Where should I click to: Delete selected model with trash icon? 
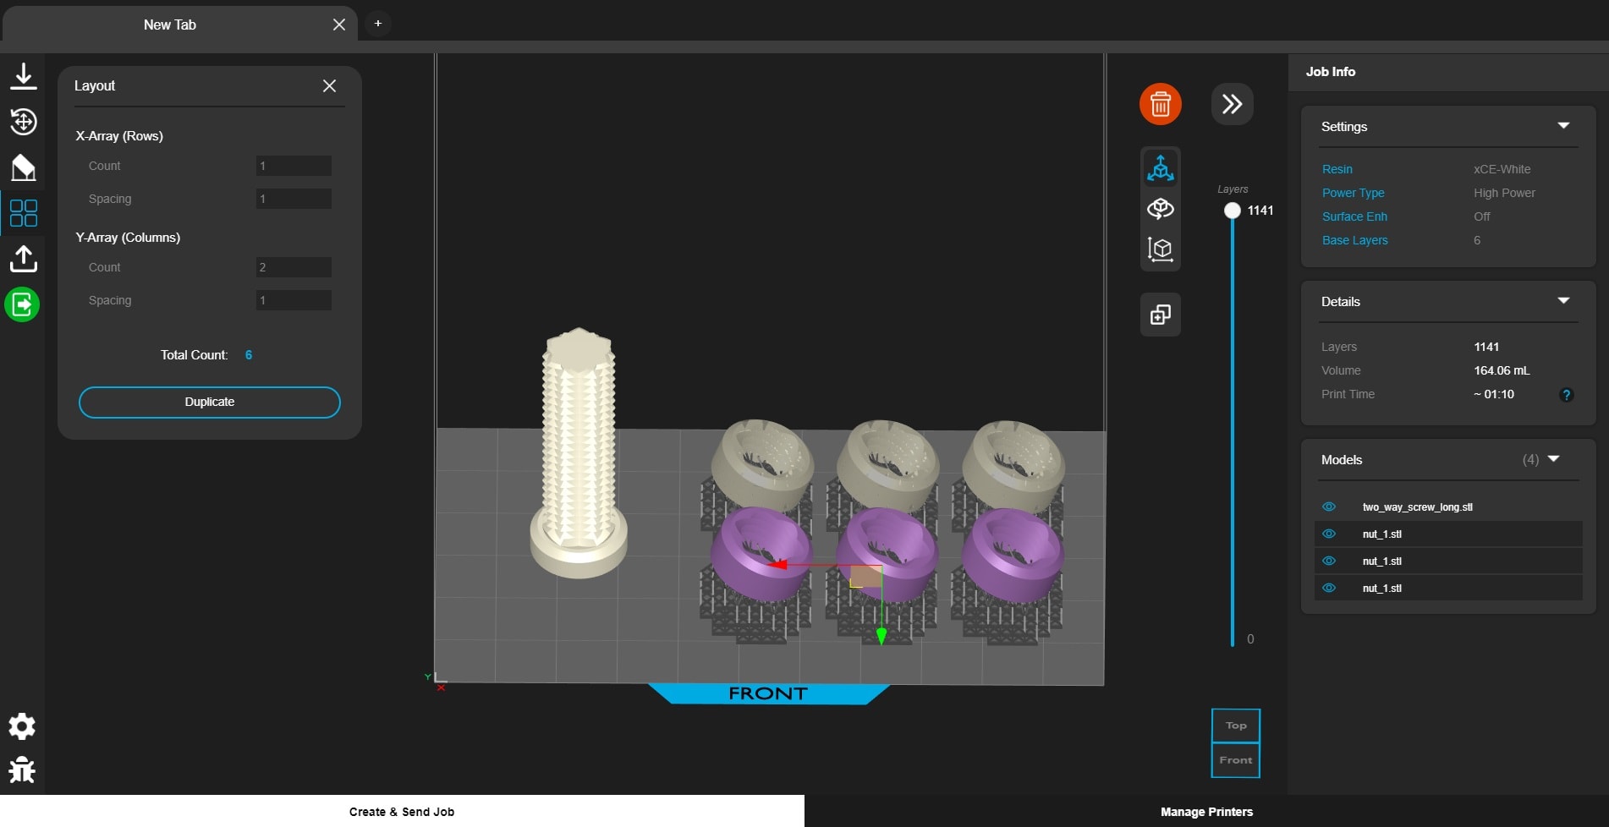[x=1160, y=104]
